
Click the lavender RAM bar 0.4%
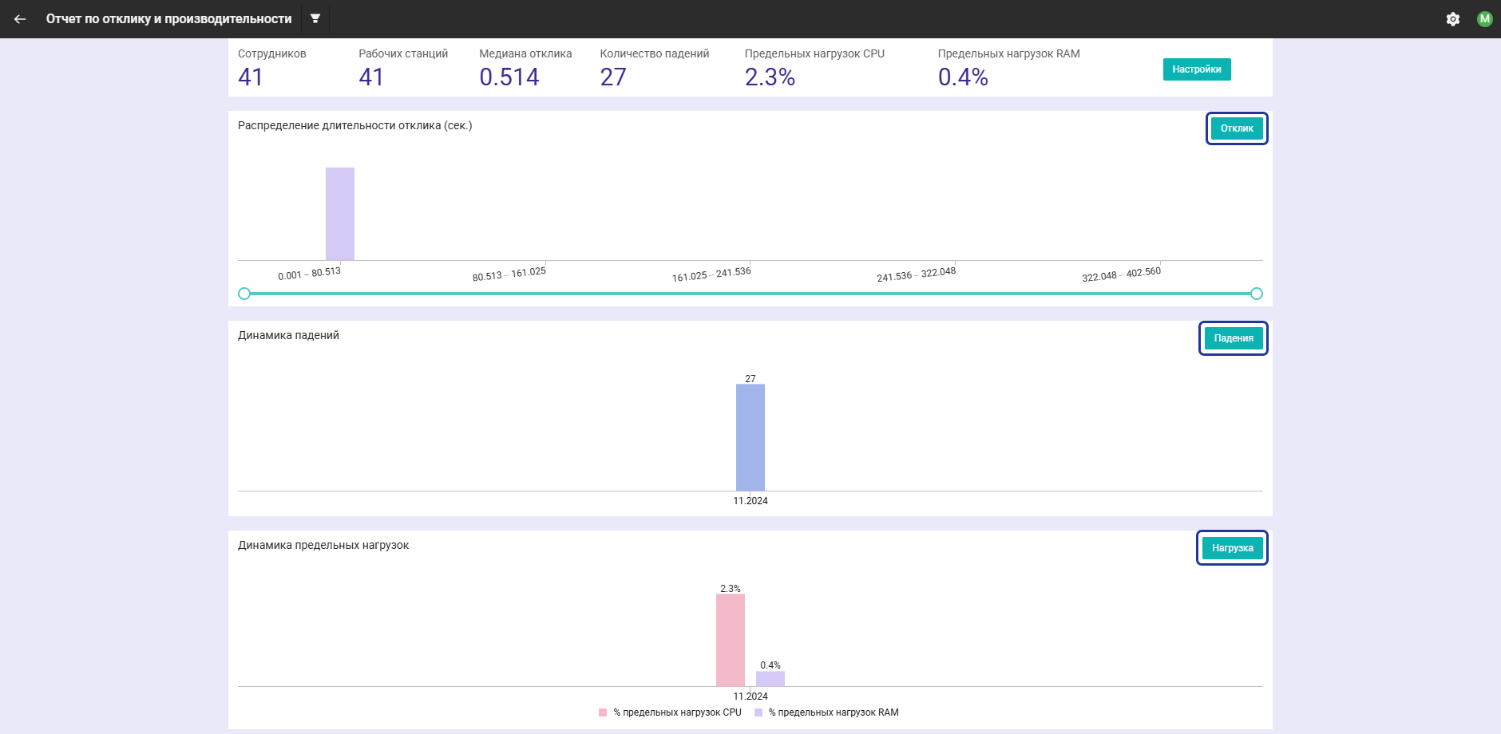(x=770, y=679)
